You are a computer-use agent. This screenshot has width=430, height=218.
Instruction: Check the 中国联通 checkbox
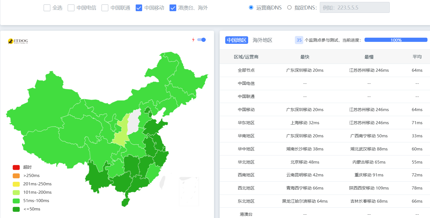point(105,8)
